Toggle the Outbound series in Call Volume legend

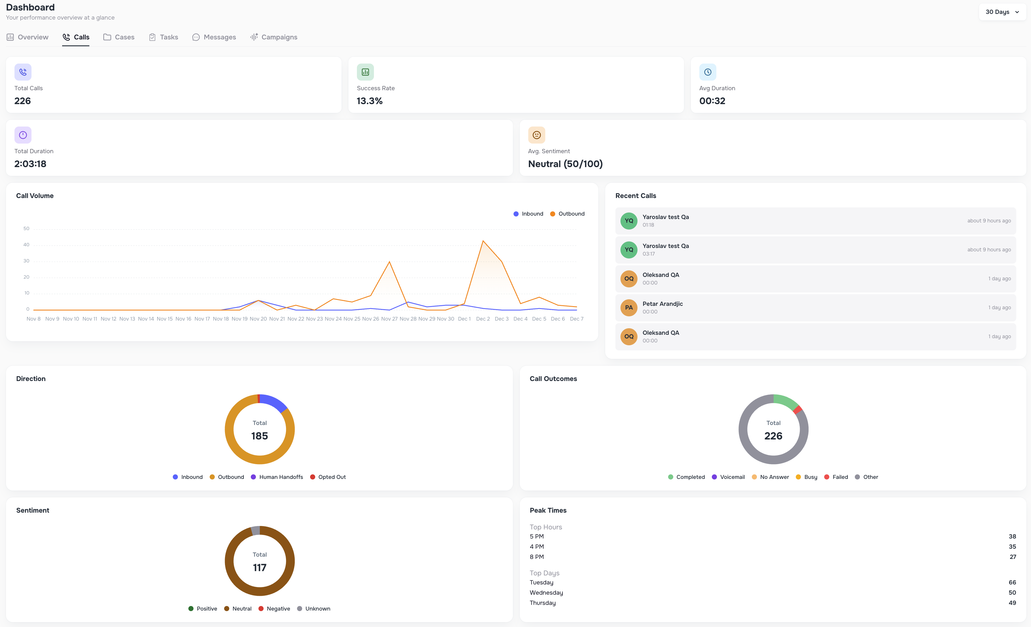click(x=567, y=213)
